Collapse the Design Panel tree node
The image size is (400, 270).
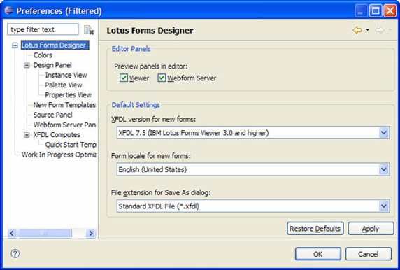(x=27, y=65)
